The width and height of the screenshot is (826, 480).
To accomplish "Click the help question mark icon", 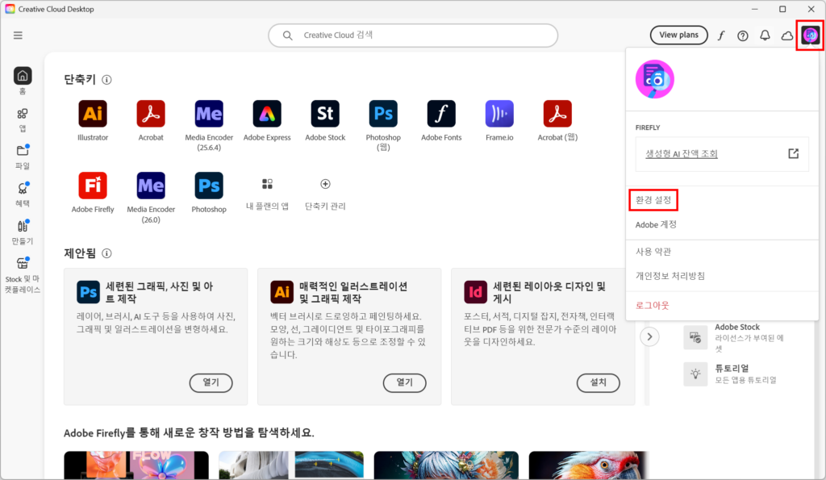I will pos(743,35).
